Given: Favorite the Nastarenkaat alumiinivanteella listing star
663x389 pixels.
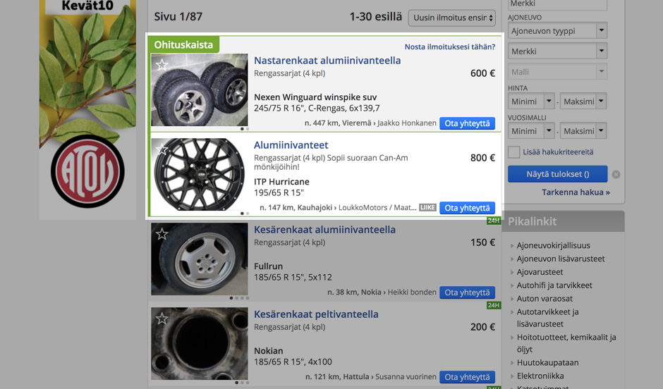Looking at the screenshot, I should coord(162,65).
